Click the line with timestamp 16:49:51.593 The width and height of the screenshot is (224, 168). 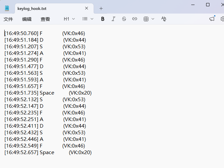pyautogui.click(x=45, y=80)
